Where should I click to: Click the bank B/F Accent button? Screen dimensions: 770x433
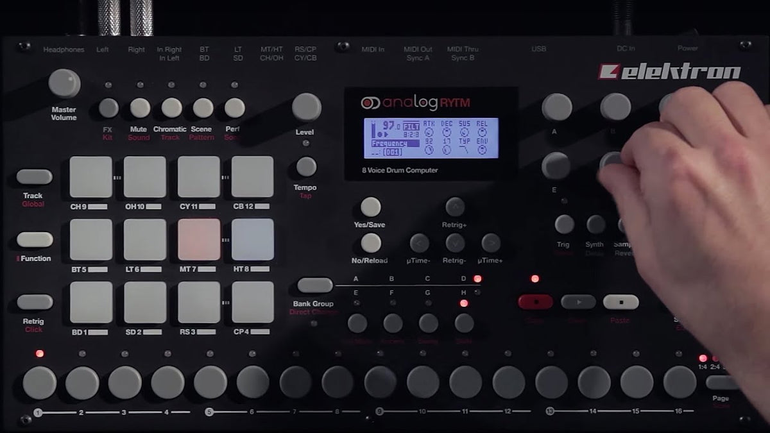[x=393, y=323]
